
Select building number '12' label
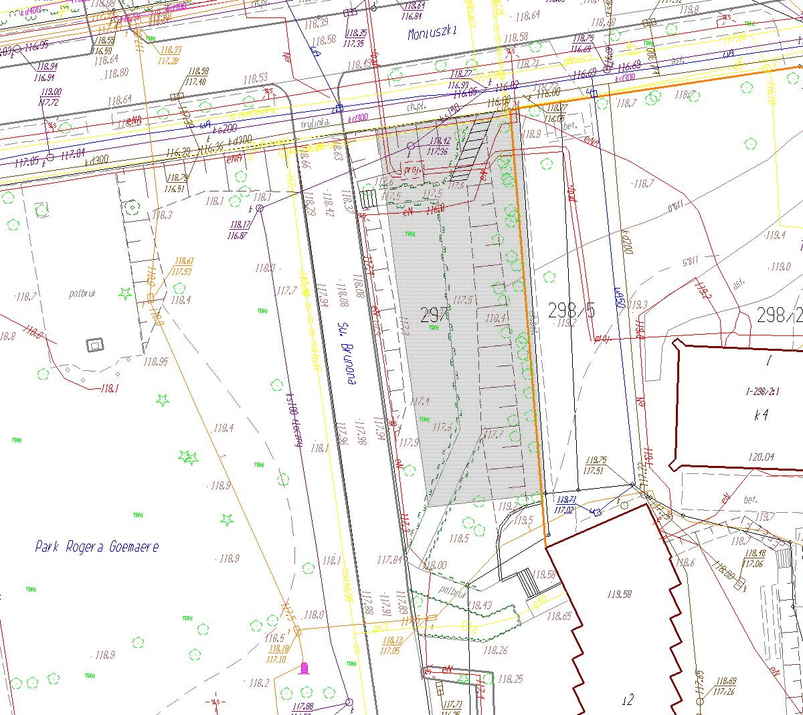[627, 701]
